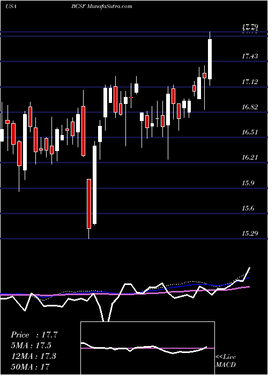Click the USA label at top left
Viewport: 268px width, 375px height.
(11, 6)
